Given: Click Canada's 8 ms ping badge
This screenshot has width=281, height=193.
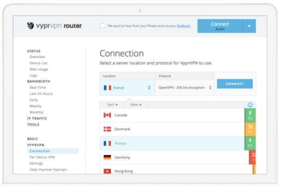Looking at the screenshot, I should click(250, 115).
